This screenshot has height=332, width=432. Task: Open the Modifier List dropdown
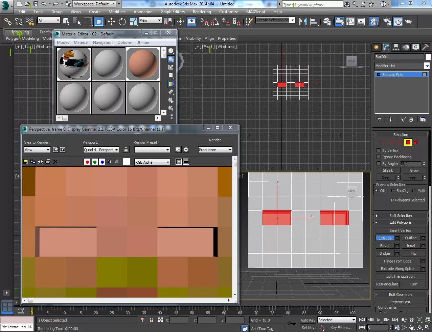(x=402, y=66)
